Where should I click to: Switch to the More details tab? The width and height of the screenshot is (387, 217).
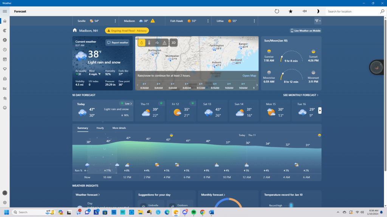pos(119,128)
